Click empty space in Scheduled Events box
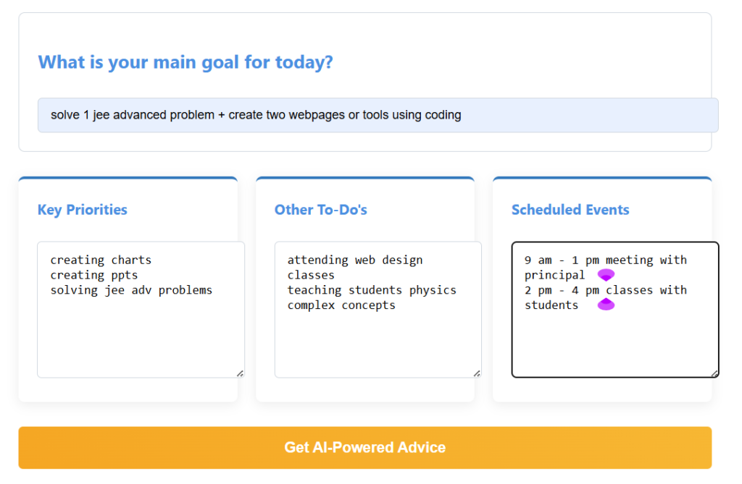The image size is (742, 484). point(615,345)
